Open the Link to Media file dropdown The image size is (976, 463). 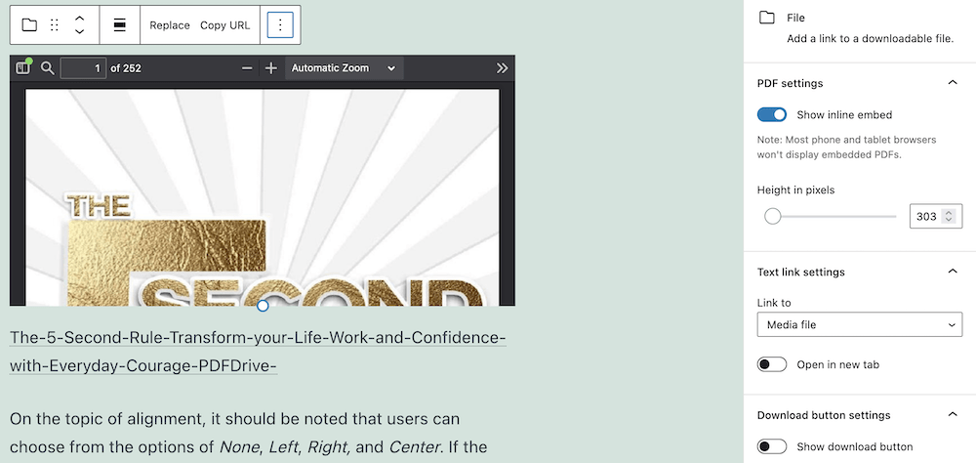click(x=860, y=324)
